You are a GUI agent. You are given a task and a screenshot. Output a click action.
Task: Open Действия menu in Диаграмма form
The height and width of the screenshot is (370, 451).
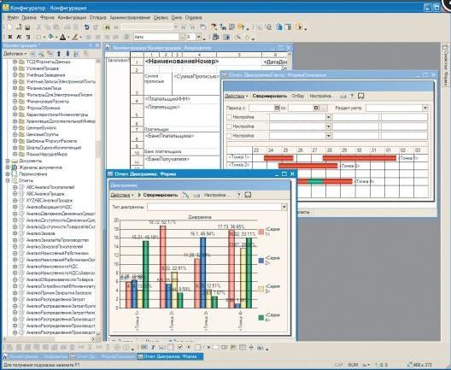click(122, 195)
